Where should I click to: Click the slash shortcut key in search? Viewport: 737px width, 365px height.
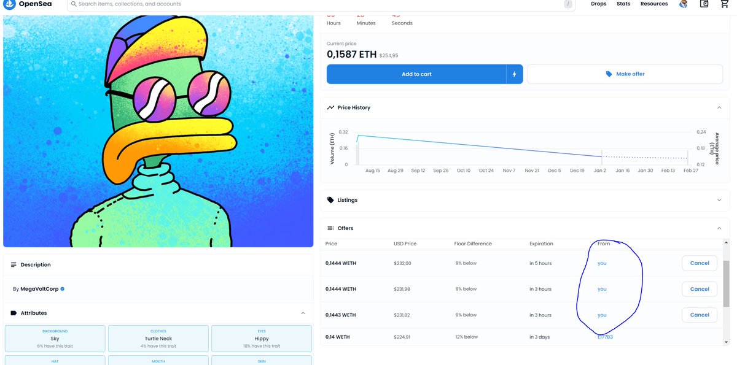(x=569, y=4)
